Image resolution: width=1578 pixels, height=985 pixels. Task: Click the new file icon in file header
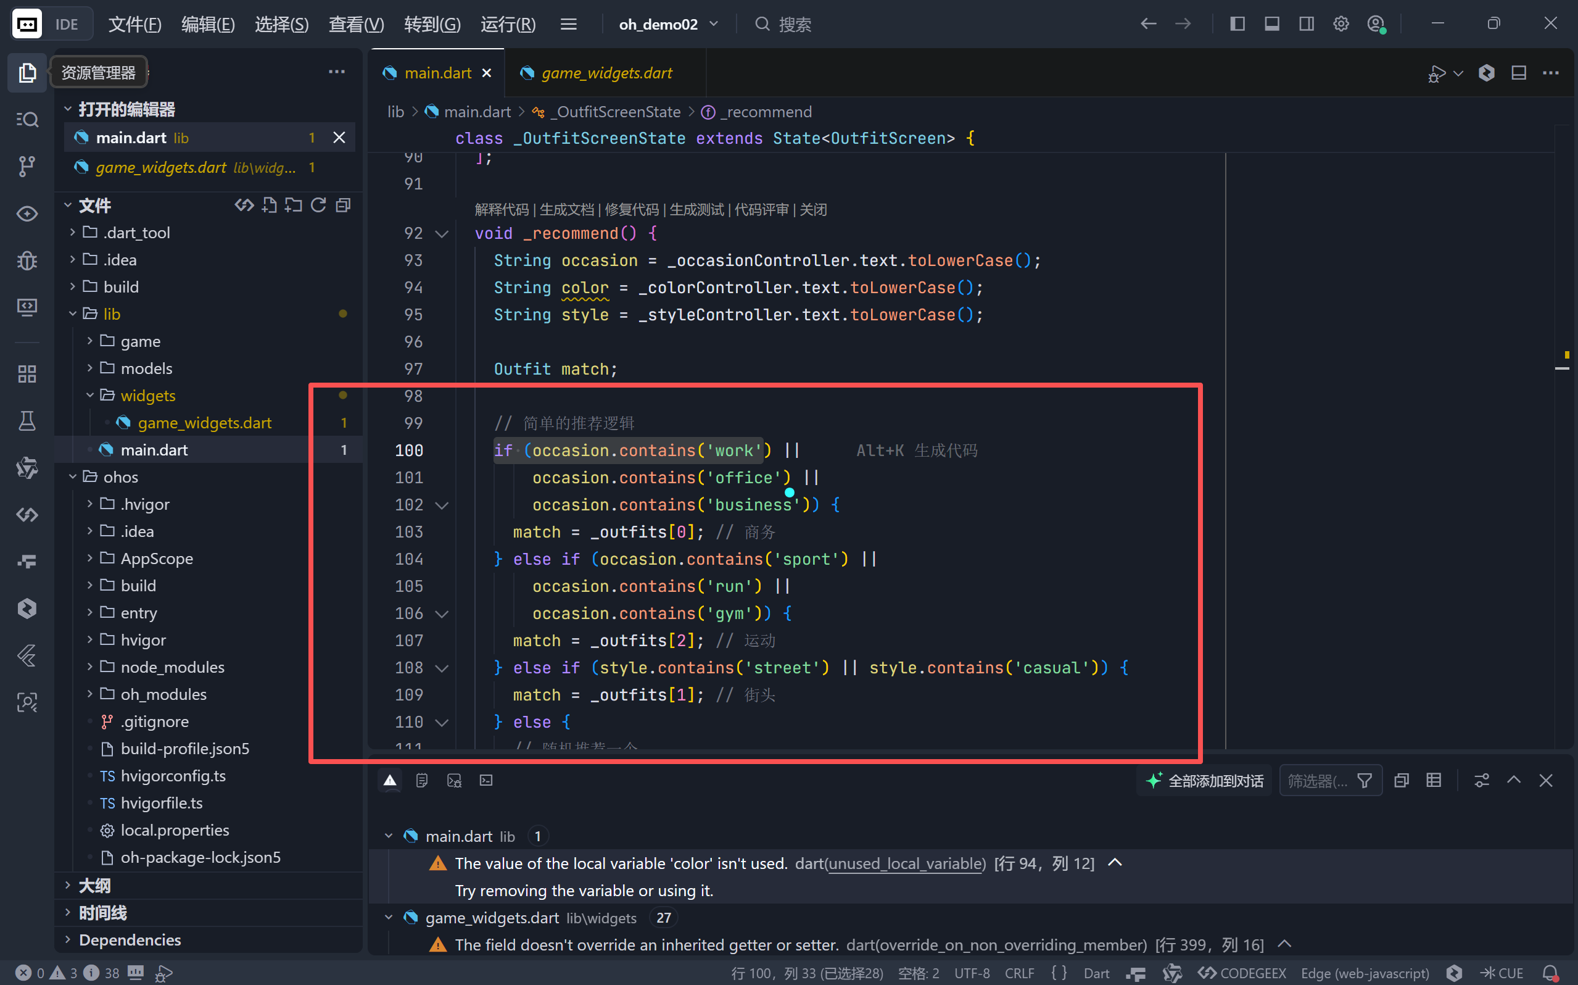269,206
